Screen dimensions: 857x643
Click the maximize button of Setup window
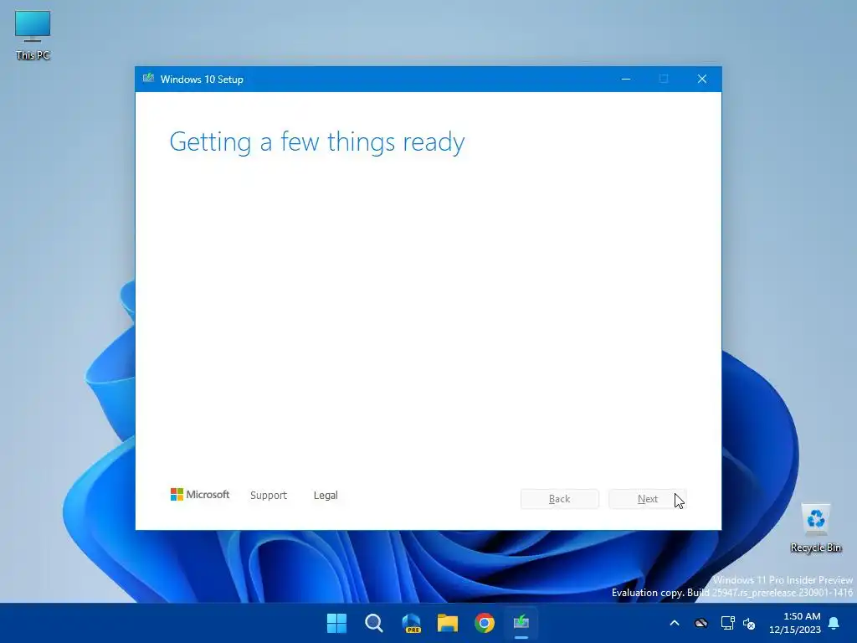pyautogui.click(x=664, y=80)
